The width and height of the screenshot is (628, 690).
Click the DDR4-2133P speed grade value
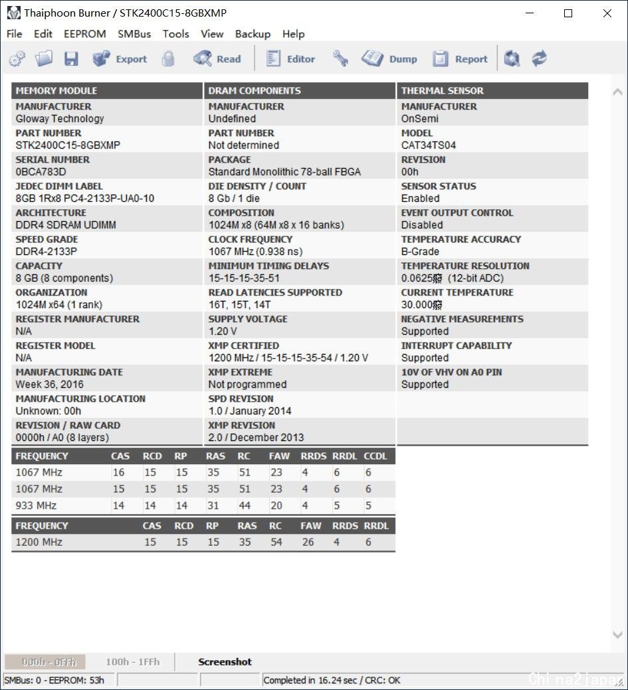[47, 252]
